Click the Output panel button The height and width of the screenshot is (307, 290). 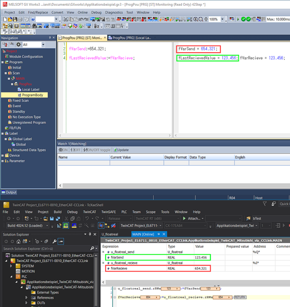point(9,192)
